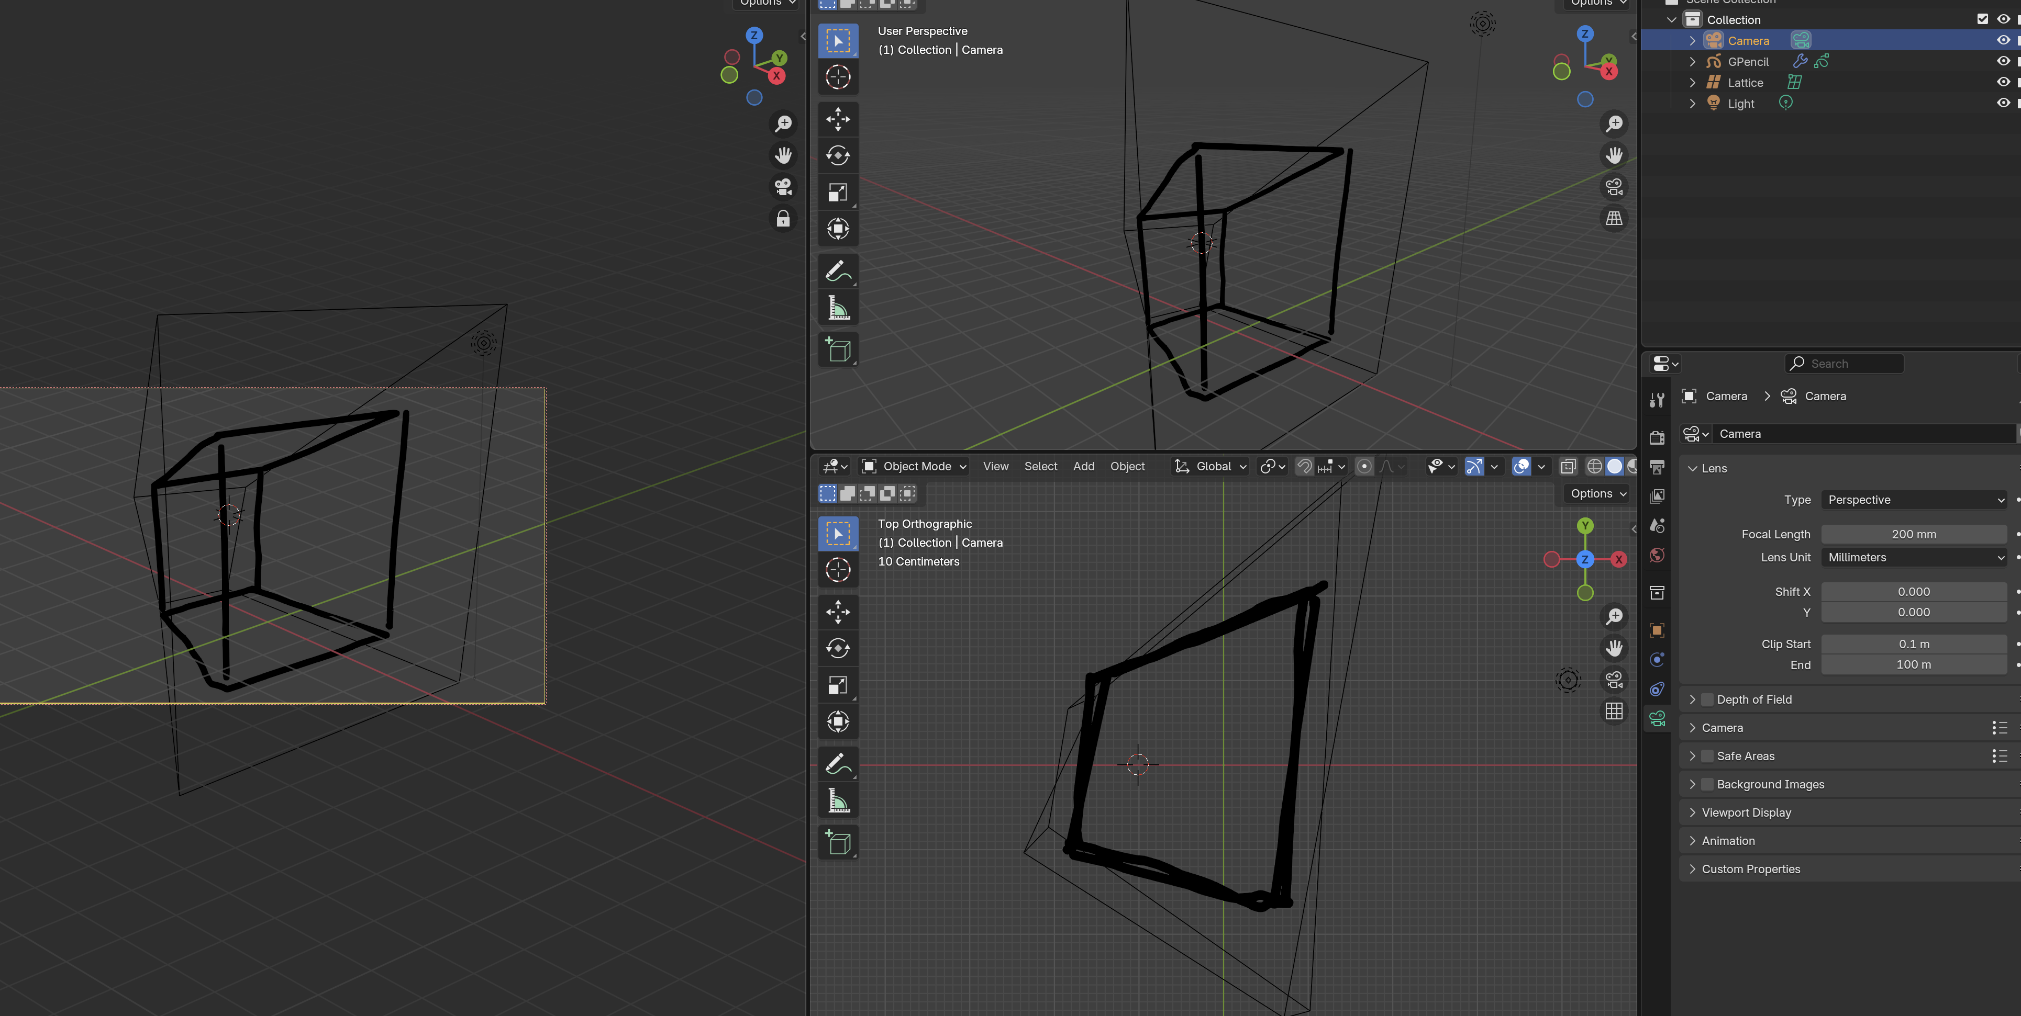
Task: Select the Annotate tool in Top Orthographic viewport
Action: (x=838, y=763)
